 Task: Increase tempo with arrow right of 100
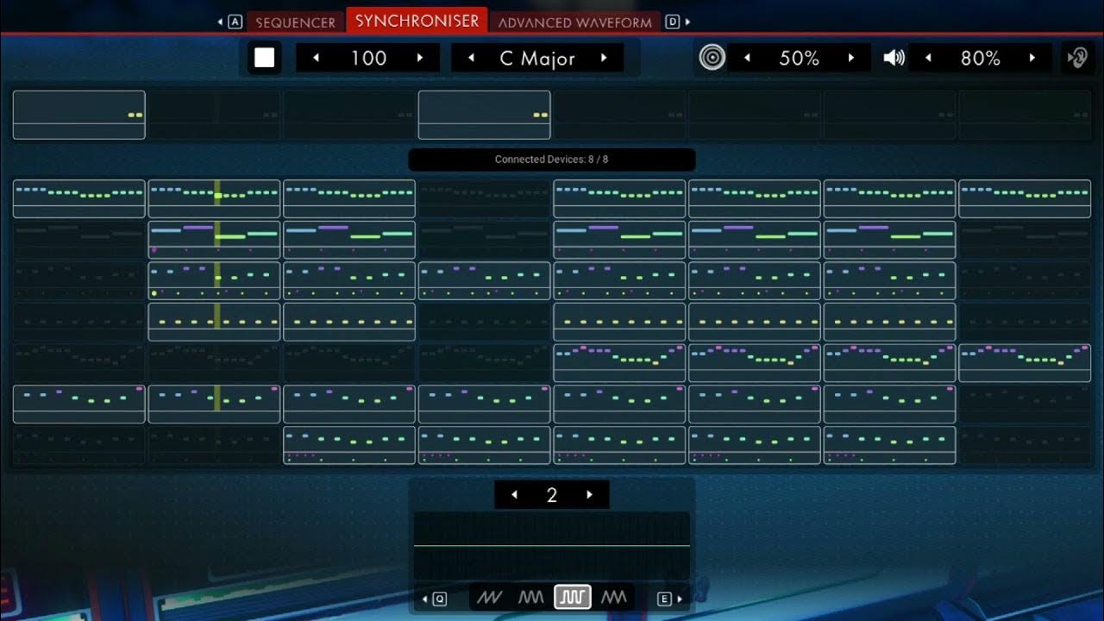point(420,58)
